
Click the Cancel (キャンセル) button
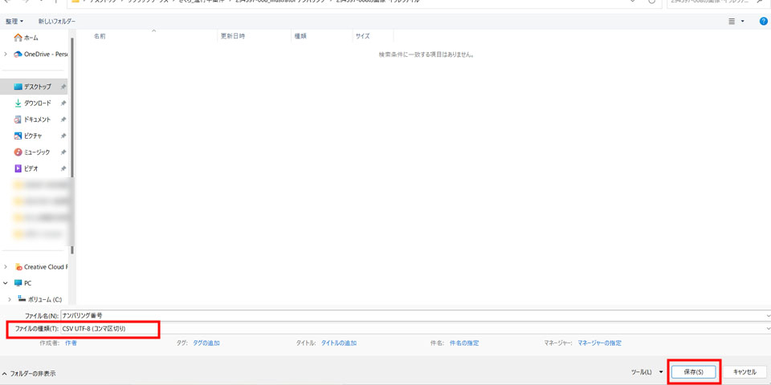point(744,372)
